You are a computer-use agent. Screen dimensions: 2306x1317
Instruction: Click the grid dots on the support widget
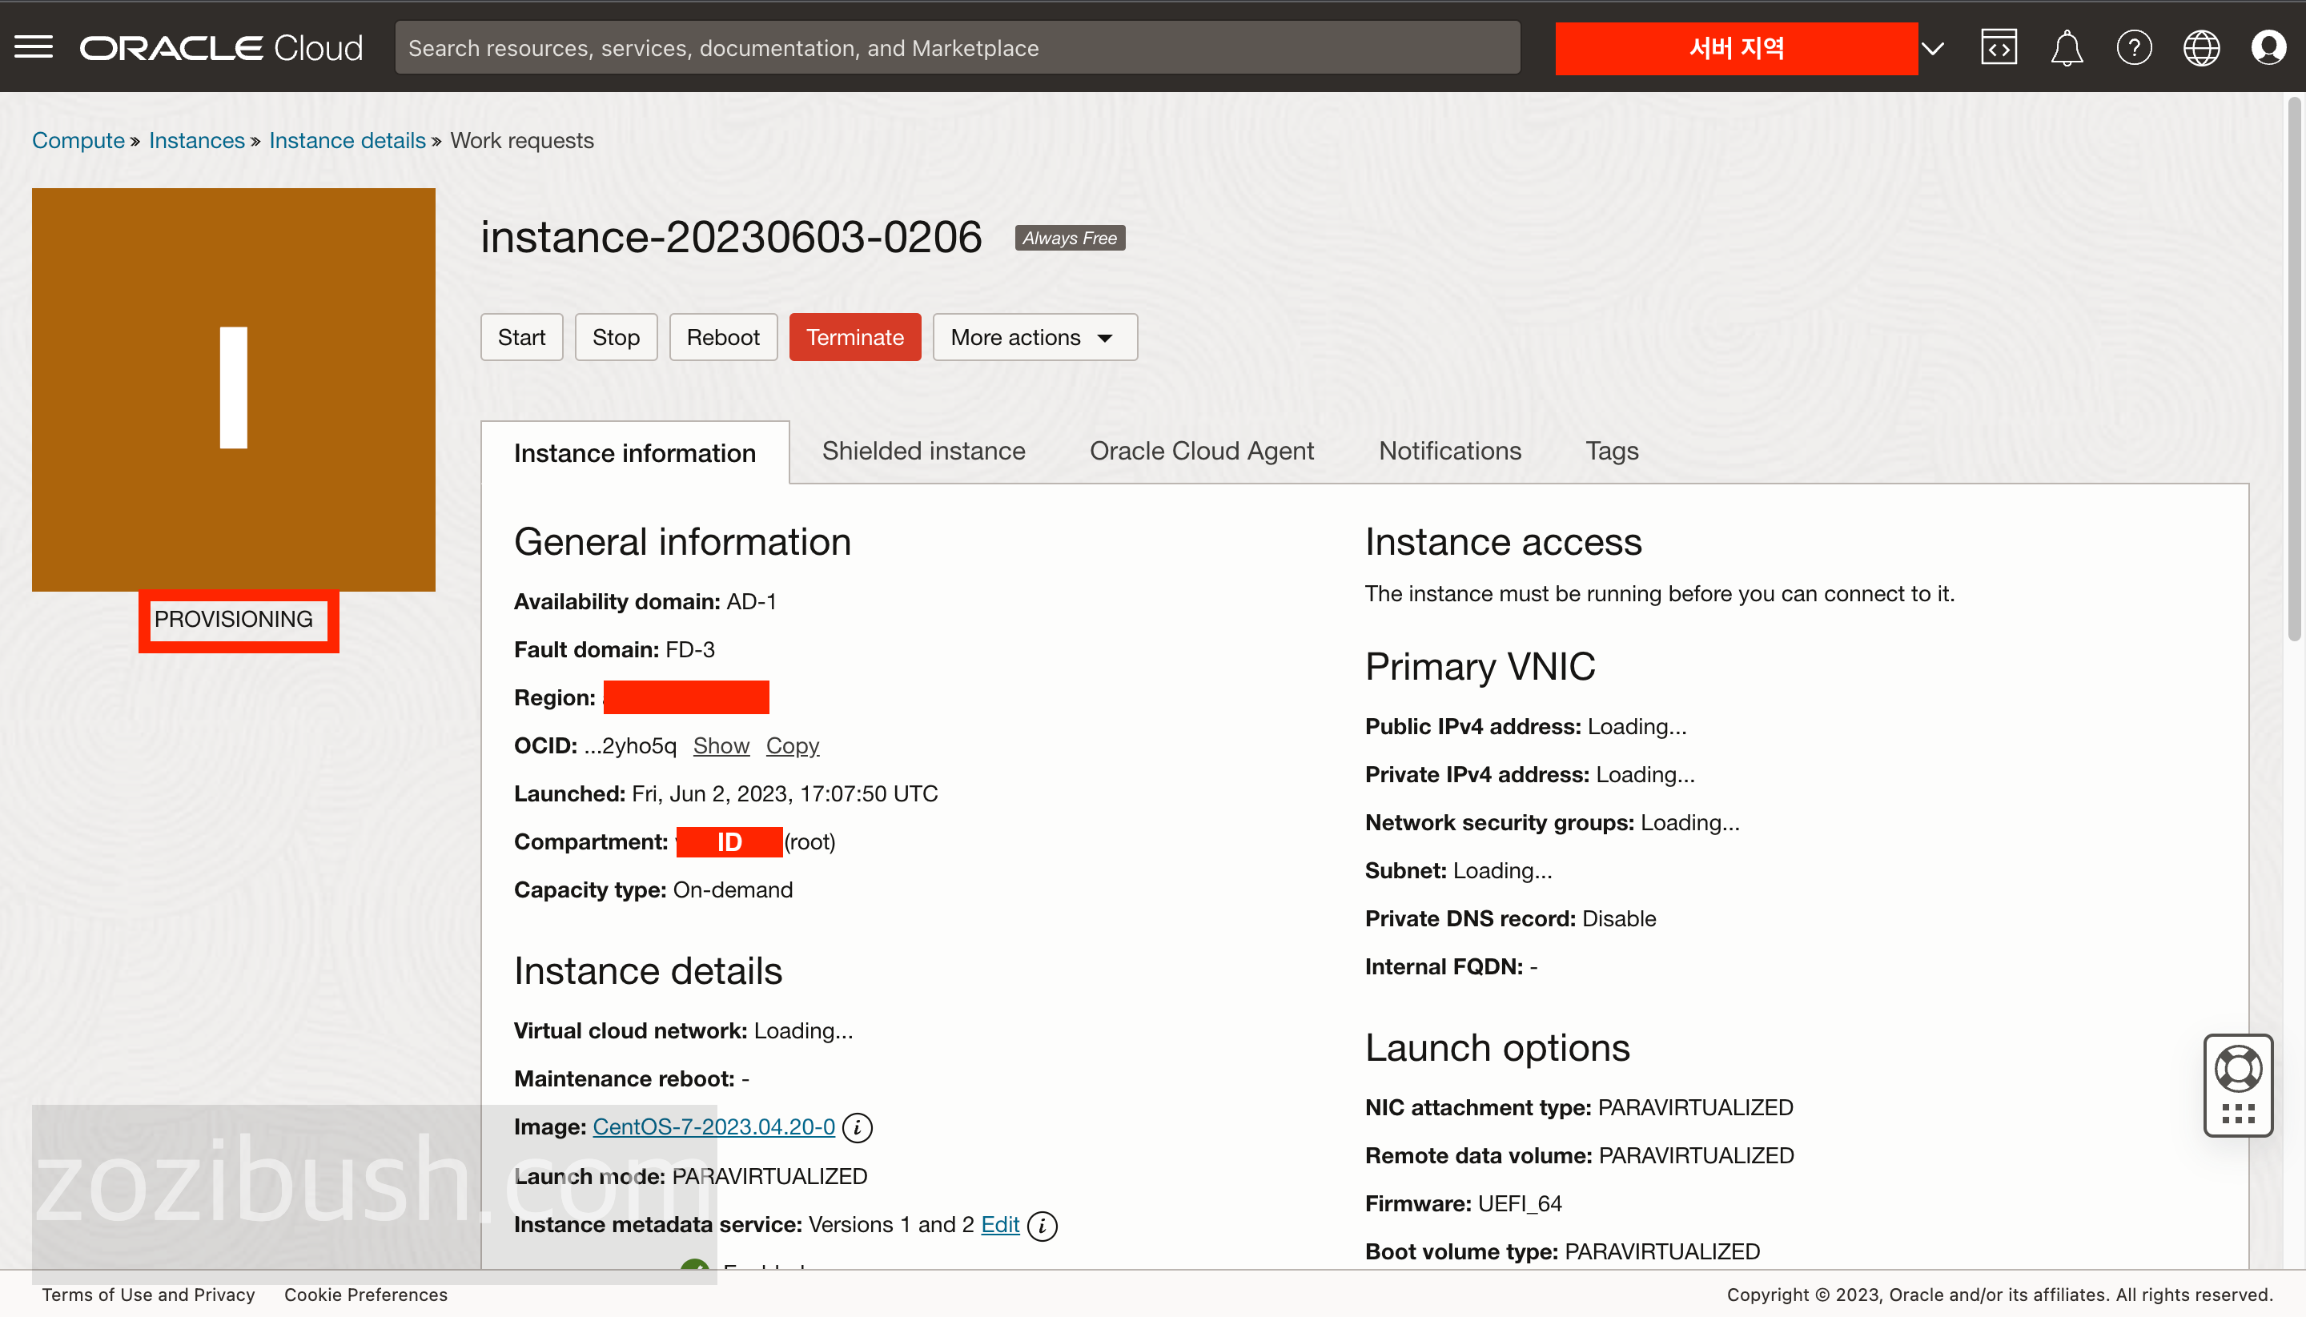coord(2238,1114)
